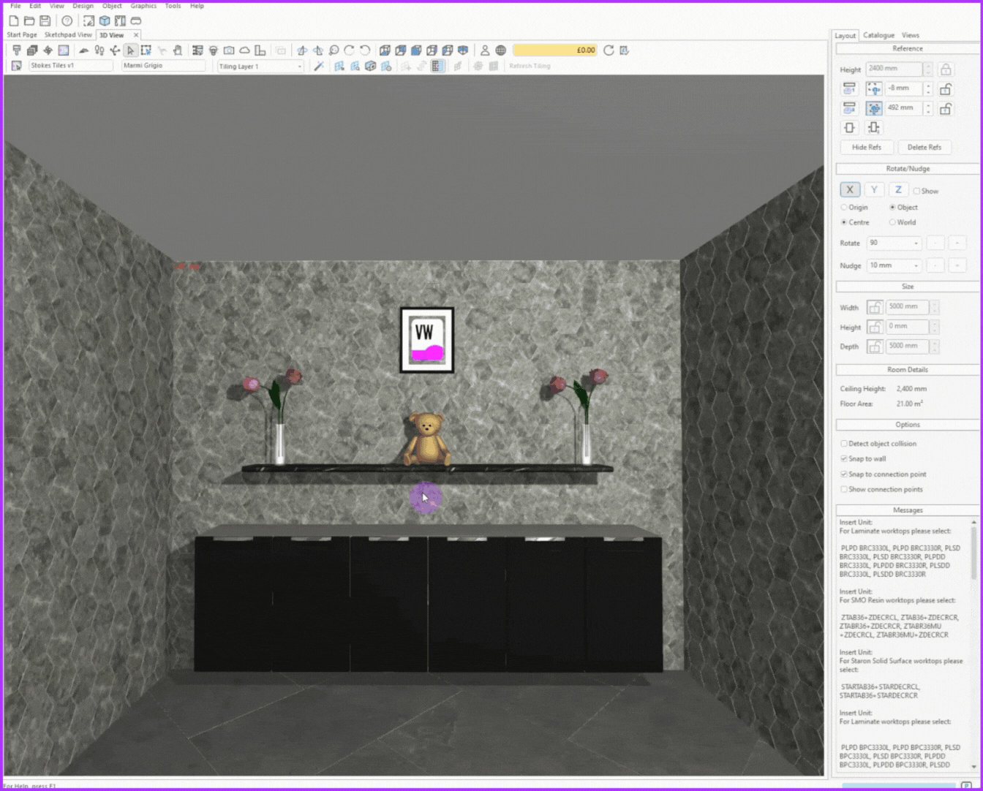Switch to the Catalogue tab

[878, 35]
